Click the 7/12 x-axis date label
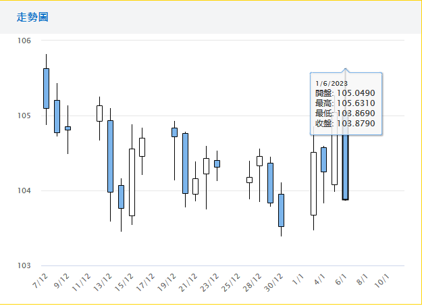The image size is (422, 306). point(42,278)
